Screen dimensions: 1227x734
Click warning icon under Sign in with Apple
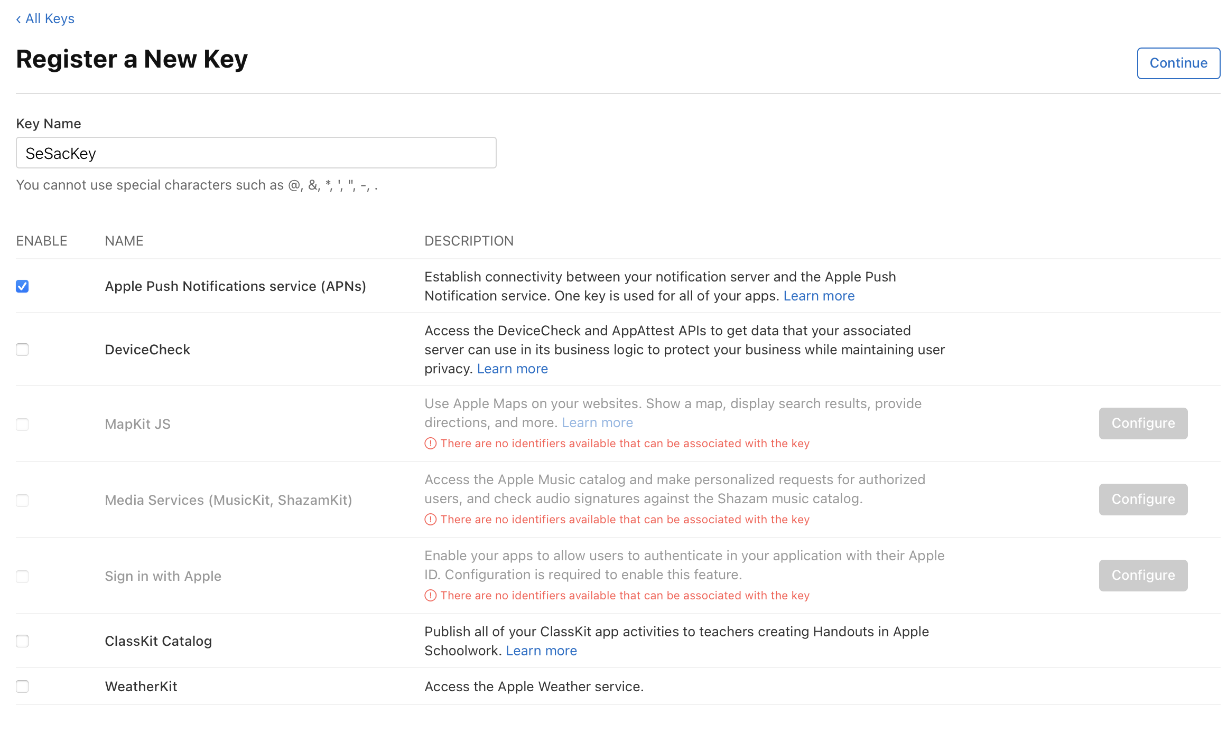431,596
